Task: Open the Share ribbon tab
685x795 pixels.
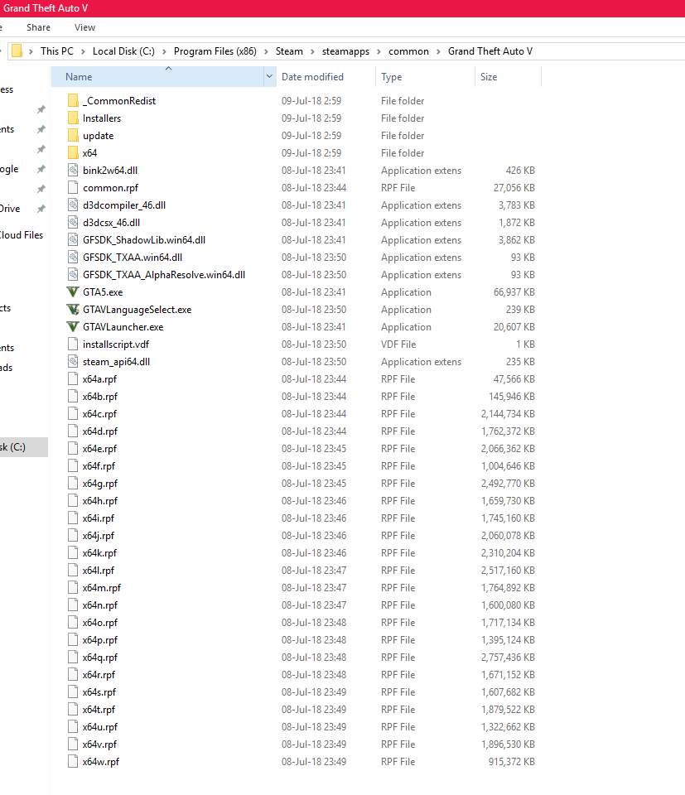Action: [39, 27]
